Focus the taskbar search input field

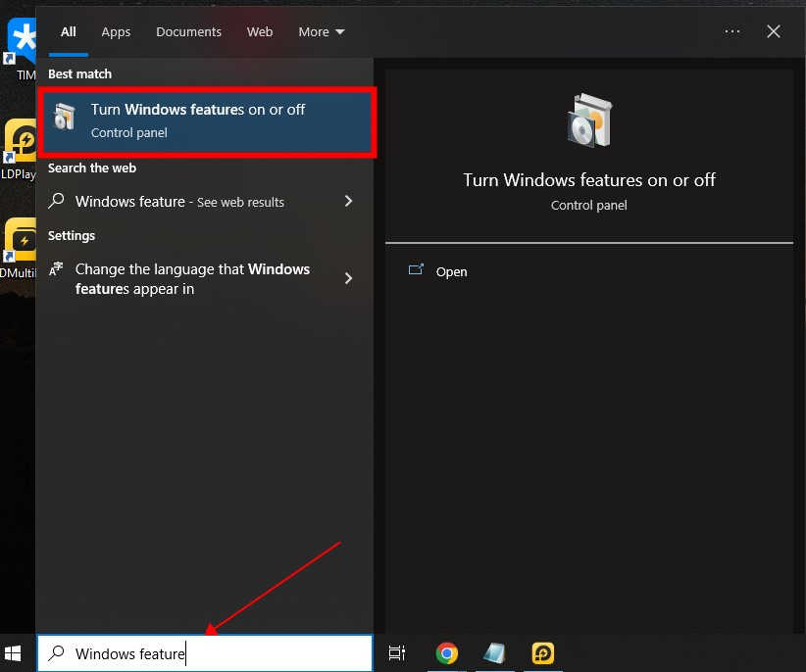click(205, 653)
